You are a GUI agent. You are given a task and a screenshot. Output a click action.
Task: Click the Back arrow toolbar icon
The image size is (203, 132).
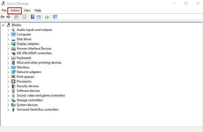click(x=2, y=17)
